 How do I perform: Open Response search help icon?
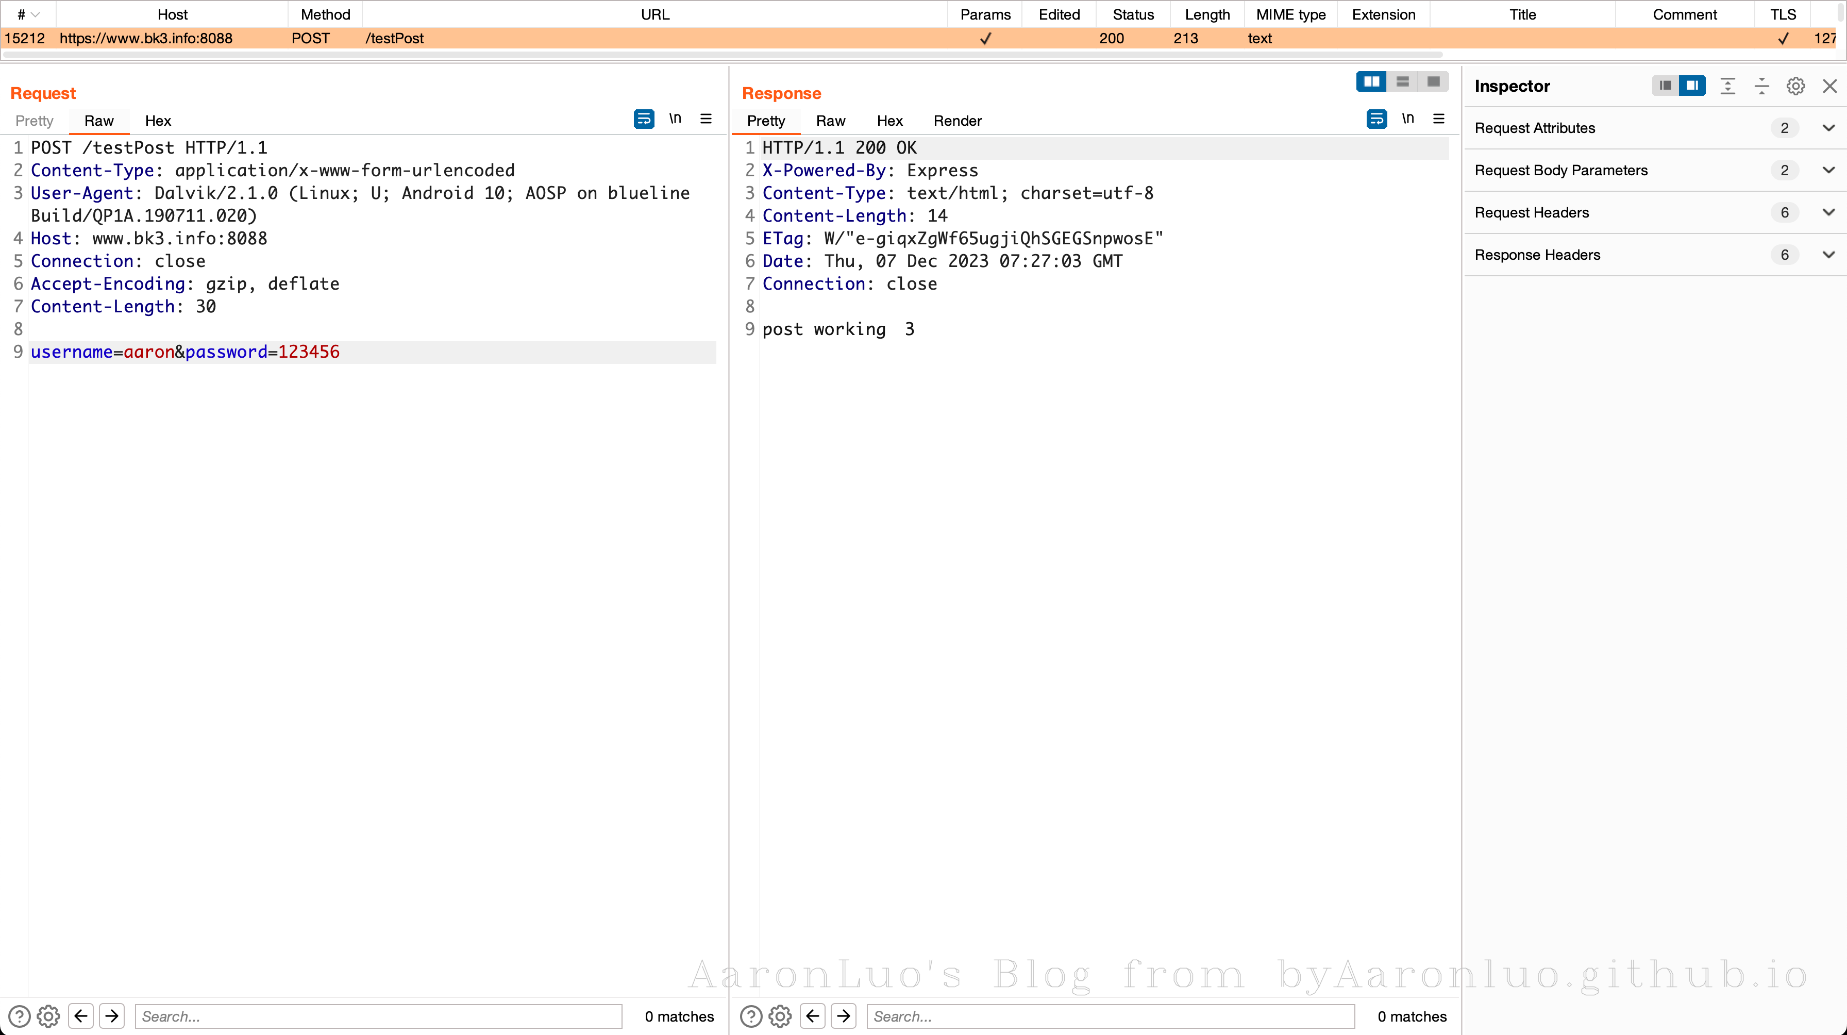click(x=751, y=1015)
